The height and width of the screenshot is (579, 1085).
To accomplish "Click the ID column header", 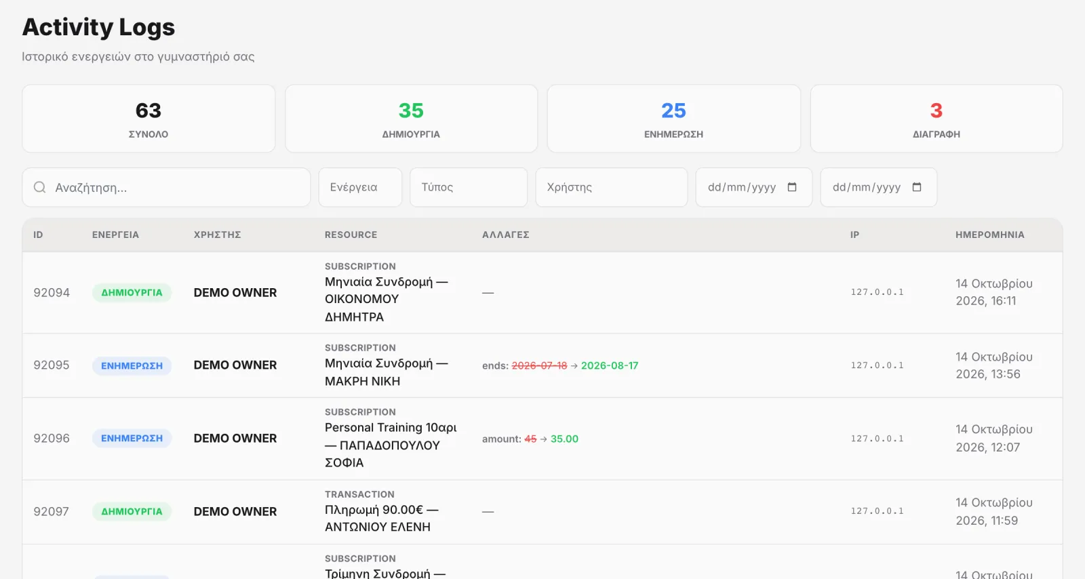I will click(x=38, y=235).
